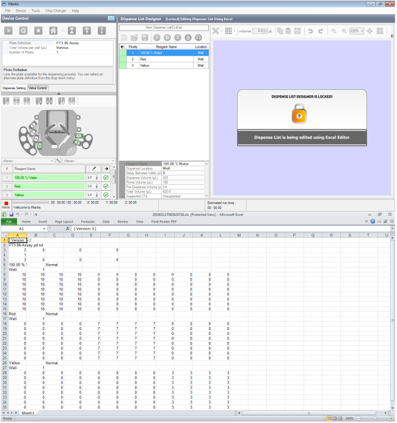Image resolution: width=397 pixels, height=423 pixels.
Task: Click the Home device icon
Action: point(54,30)
